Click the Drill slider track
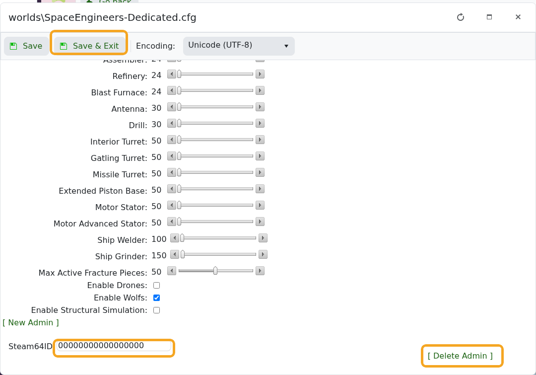 [216, 123]
